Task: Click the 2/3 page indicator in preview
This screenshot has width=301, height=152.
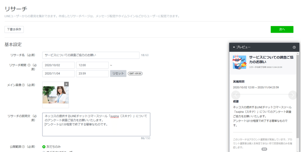Action: [264, 149]
